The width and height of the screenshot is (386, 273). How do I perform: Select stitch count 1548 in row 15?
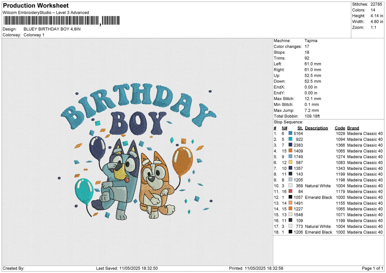point(298,214)
